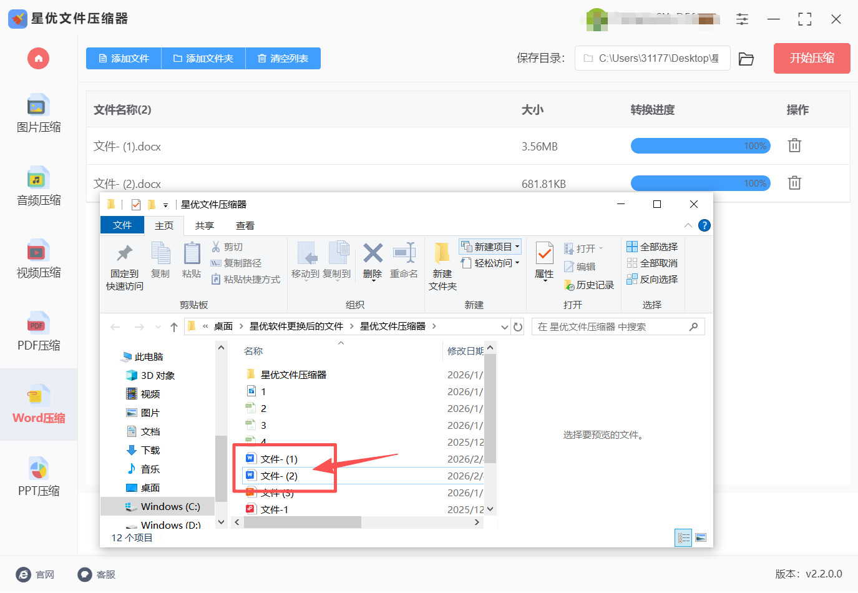
Task: Sort Explorer files by 名称 column header
Action: click(x=253, y=351)
